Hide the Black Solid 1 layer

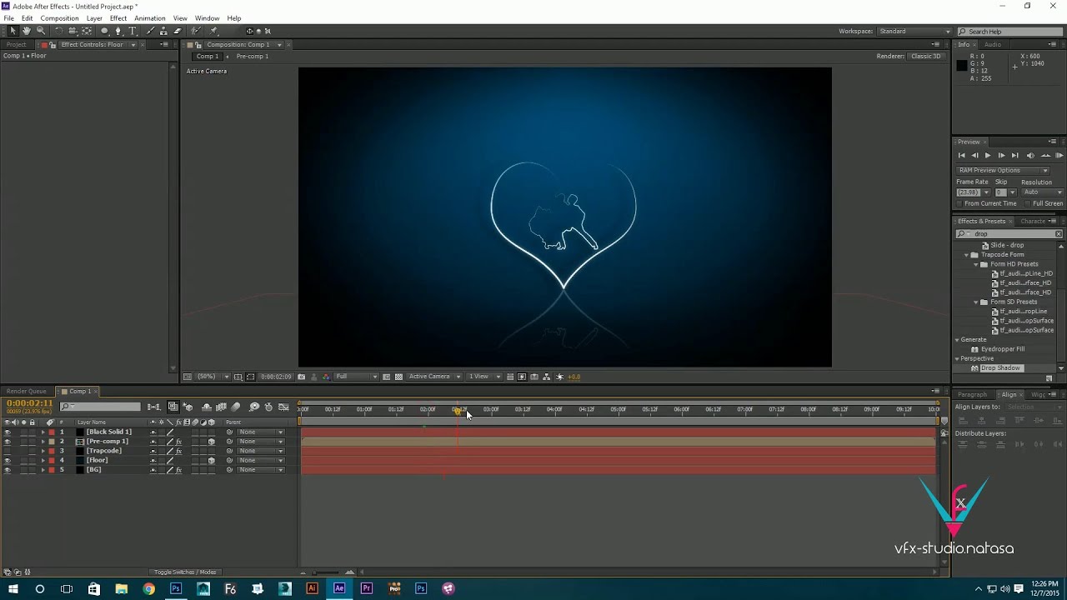click(8, 432)
